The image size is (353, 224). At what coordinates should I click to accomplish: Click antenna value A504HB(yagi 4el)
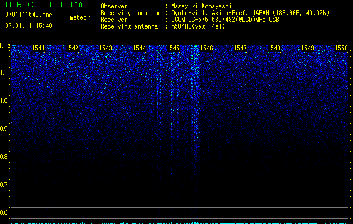point(198,26)
